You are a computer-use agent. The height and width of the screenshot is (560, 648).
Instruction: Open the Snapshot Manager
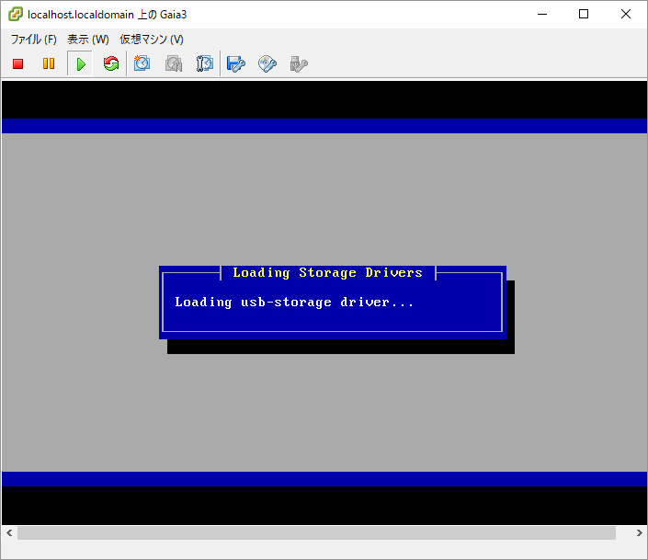pyautogui.click(x=205, y=63)
